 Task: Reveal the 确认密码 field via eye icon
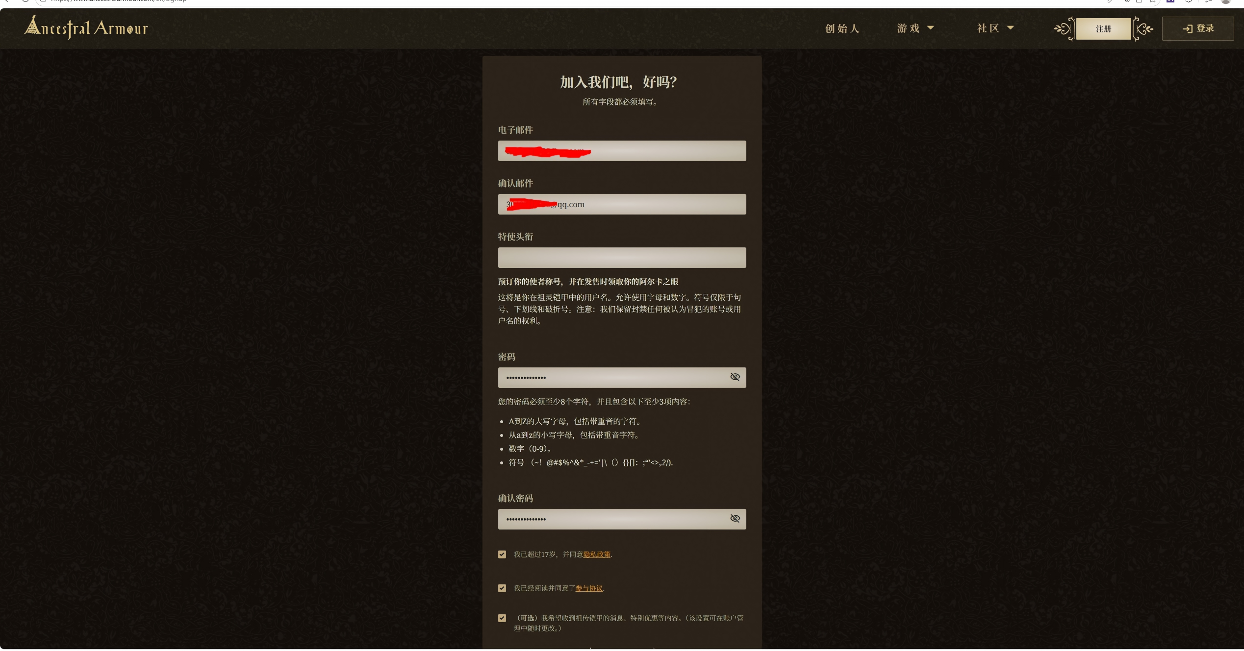click(735, 518)
